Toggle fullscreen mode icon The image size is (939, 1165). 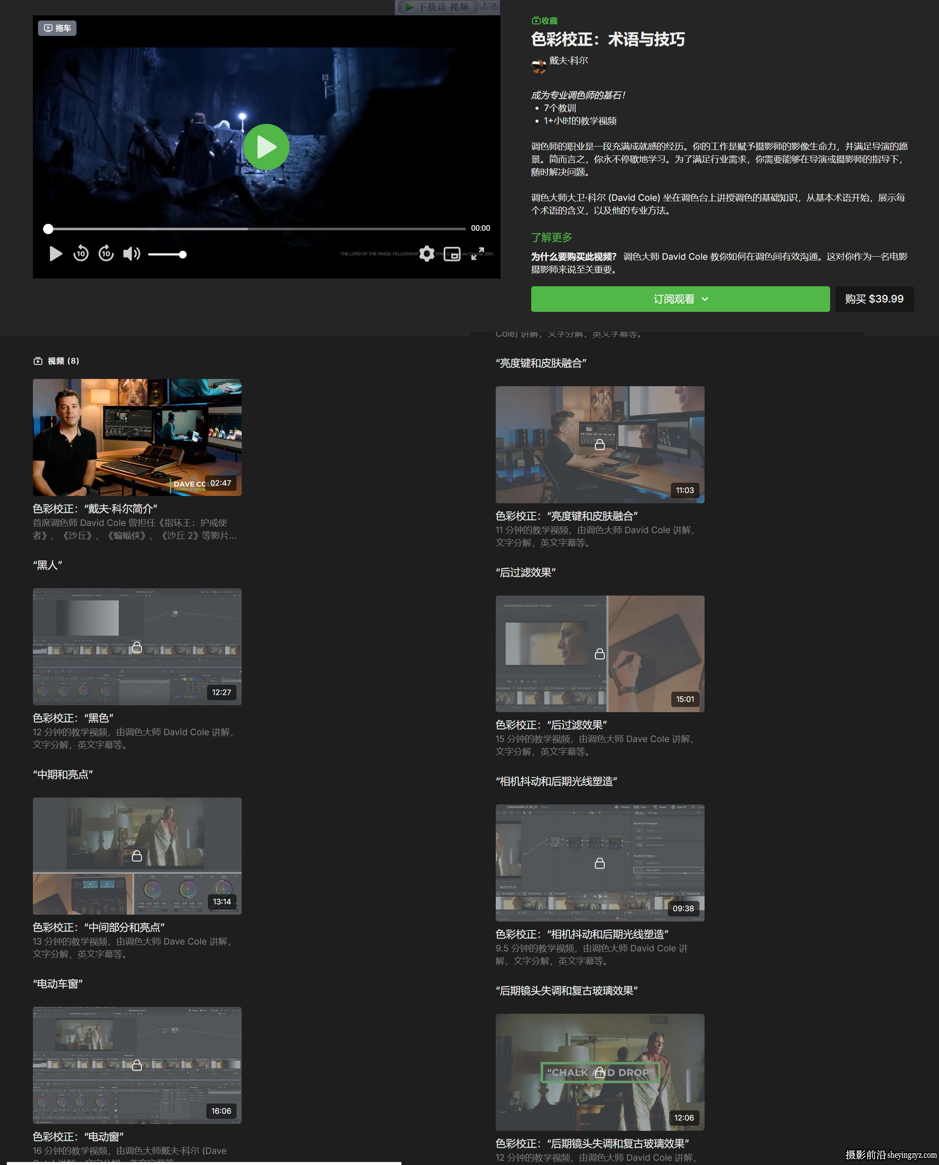(x=477, y=254)
